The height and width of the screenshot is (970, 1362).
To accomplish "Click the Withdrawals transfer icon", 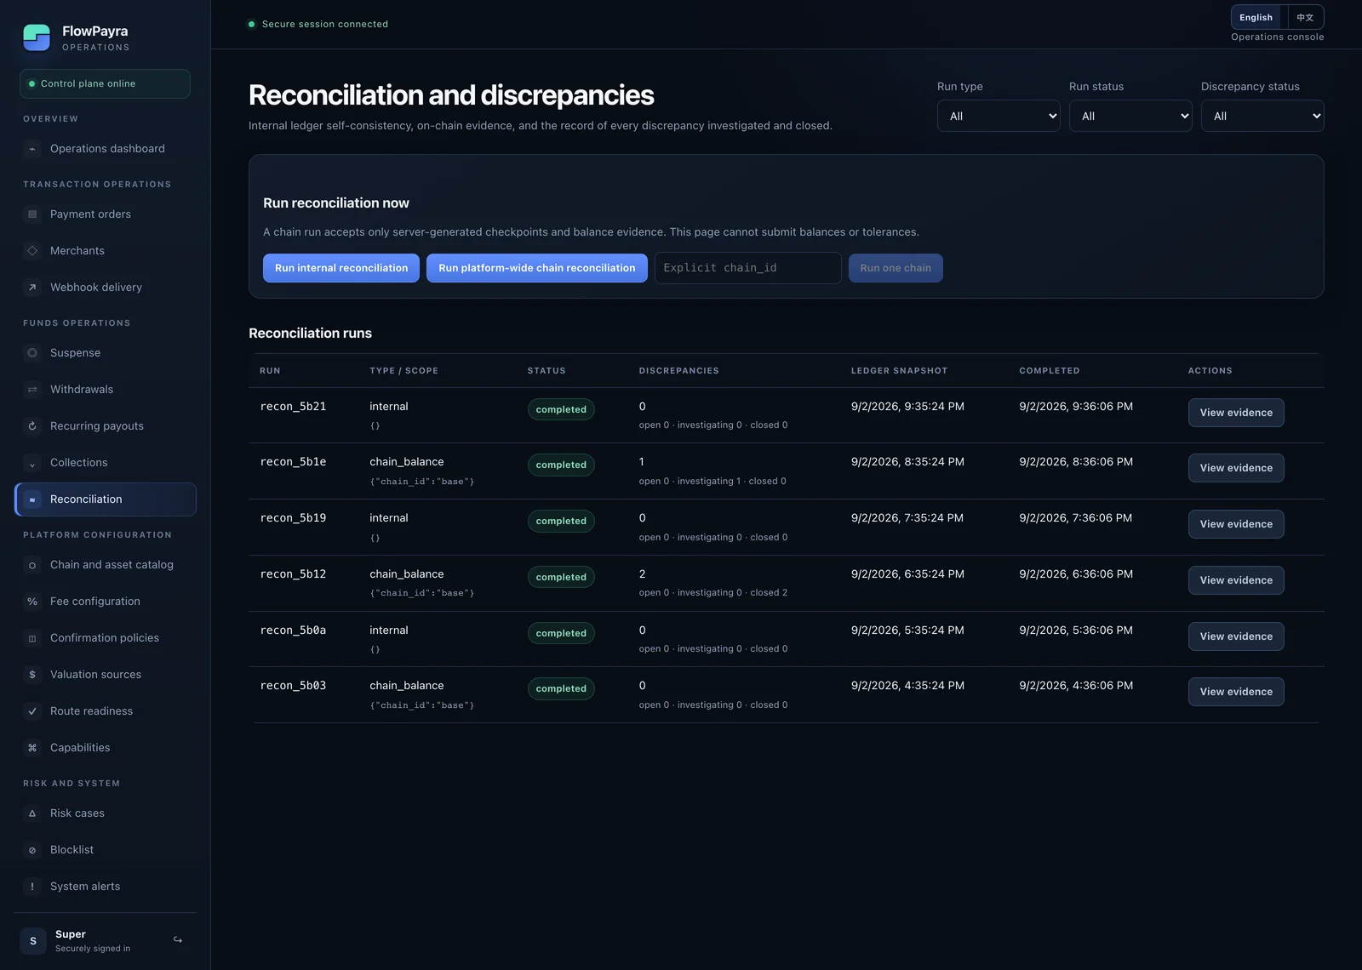I will [x=32, y=390].
